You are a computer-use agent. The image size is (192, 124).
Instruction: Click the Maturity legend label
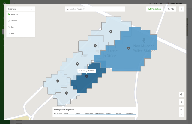(x=118, y=114)
